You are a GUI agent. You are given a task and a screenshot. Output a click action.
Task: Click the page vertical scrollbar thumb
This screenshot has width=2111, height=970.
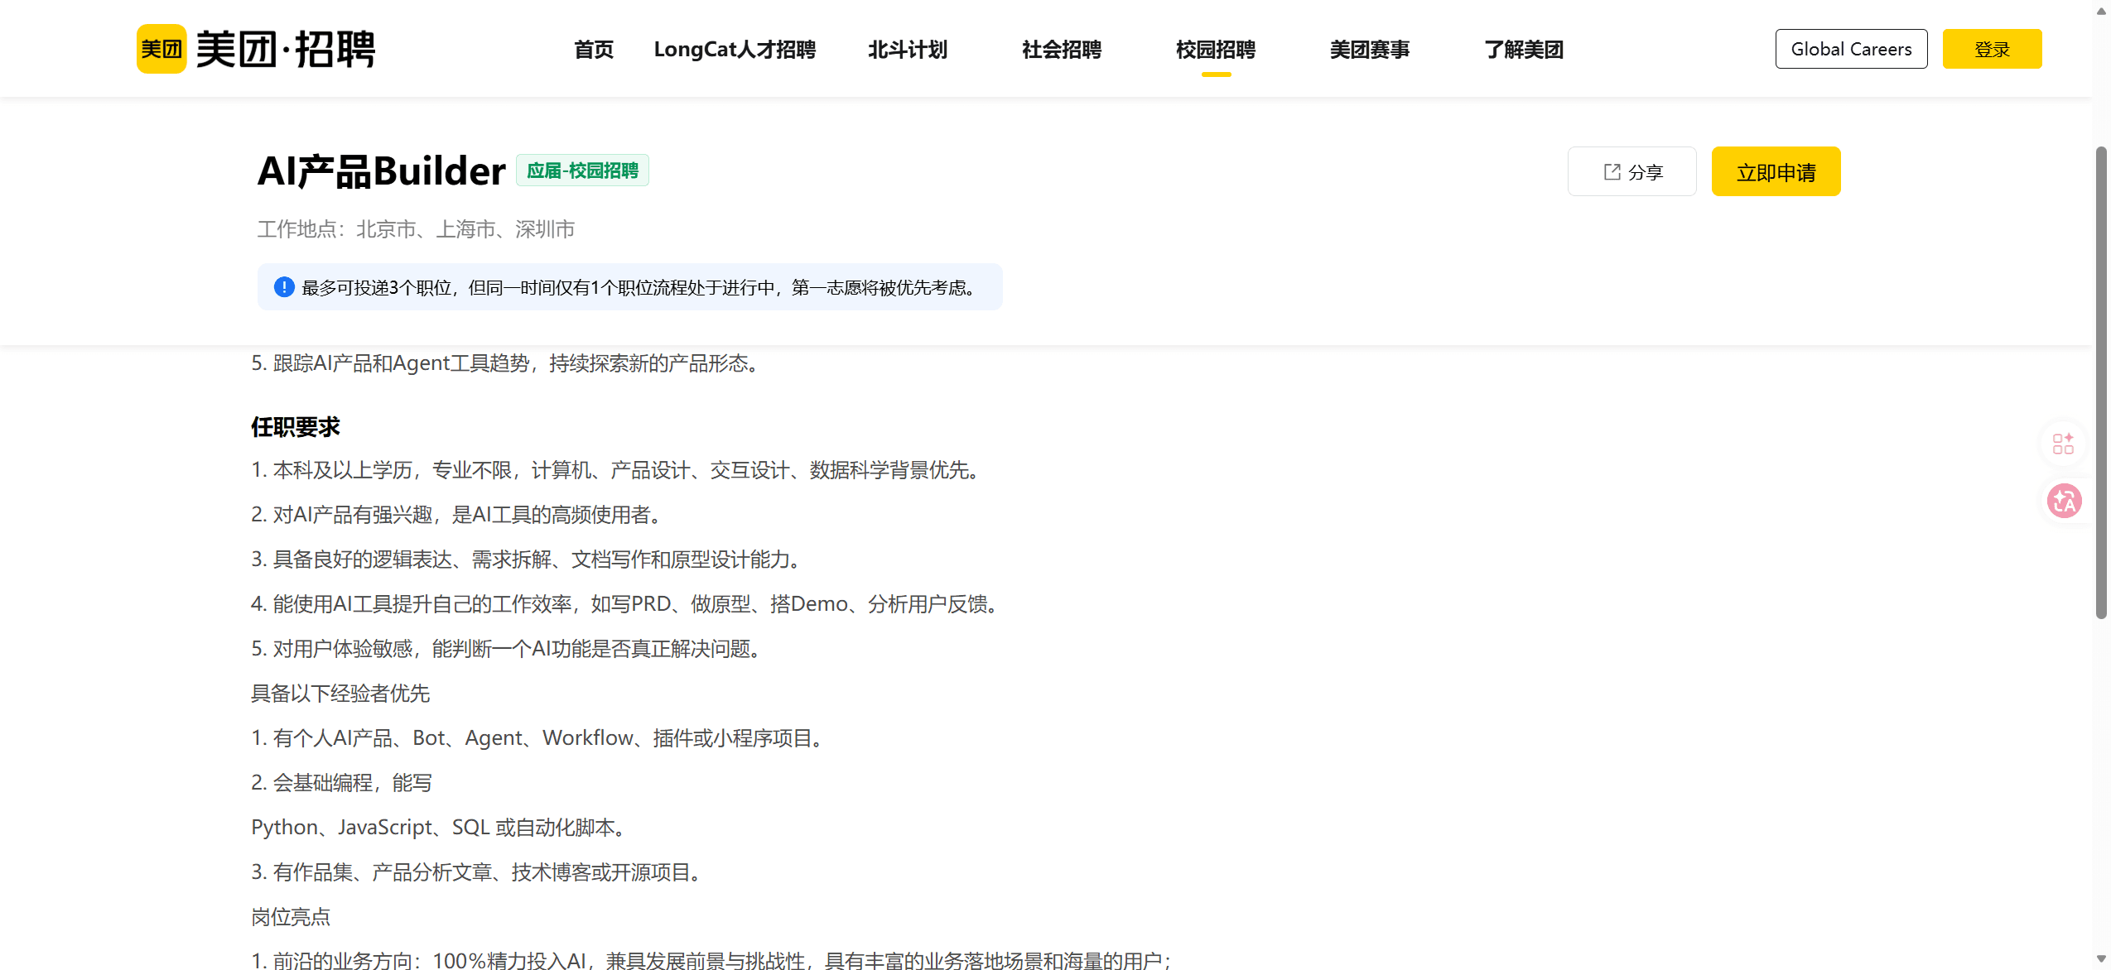(x=2101, y=382)
